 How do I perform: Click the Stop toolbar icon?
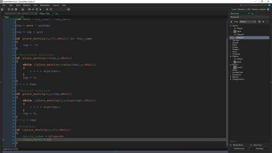pyautogui.click(x=37, y=9)
